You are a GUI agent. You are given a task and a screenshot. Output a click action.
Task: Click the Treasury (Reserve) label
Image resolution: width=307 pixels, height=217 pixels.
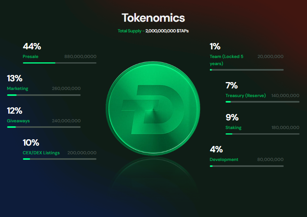point(245,96)
